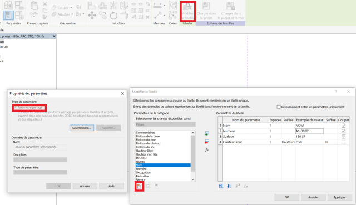Click the Mesurer aligned dimension icon

coord(157,6)
